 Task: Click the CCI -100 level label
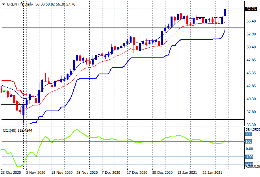[249, 157]
